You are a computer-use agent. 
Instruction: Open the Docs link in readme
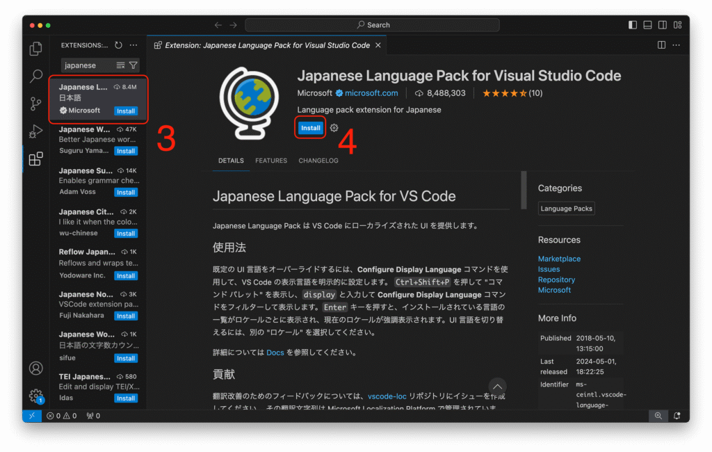(275, 353)
